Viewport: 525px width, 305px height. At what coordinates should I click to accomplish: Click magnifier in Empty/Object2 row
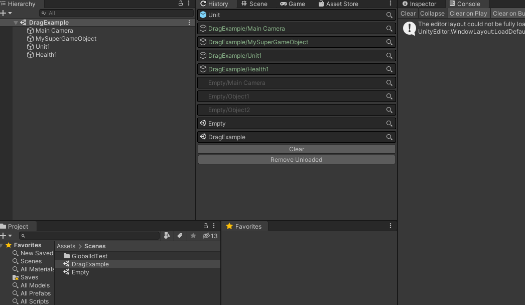pyautogui.click(x=389, y=110)
